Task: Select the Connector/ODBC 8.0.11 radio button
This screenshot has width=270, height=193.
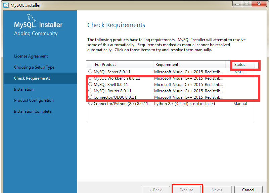Action: pos(90,97)
